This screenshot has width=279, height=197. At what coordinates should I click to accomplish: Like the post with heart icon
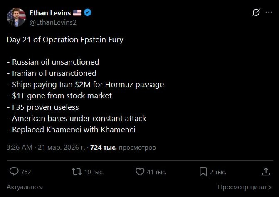tap(140, 171)
